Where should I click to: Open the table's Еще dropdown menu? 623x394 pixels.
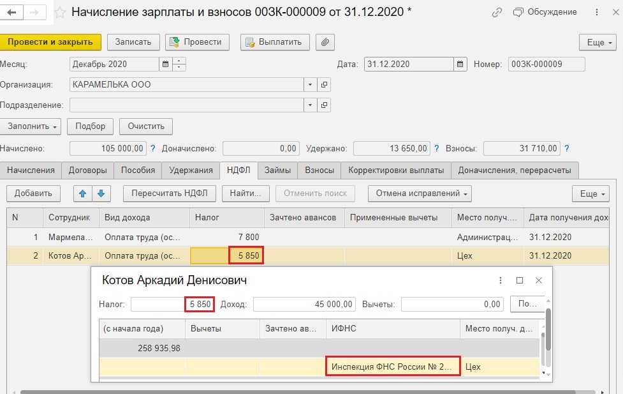592,193
